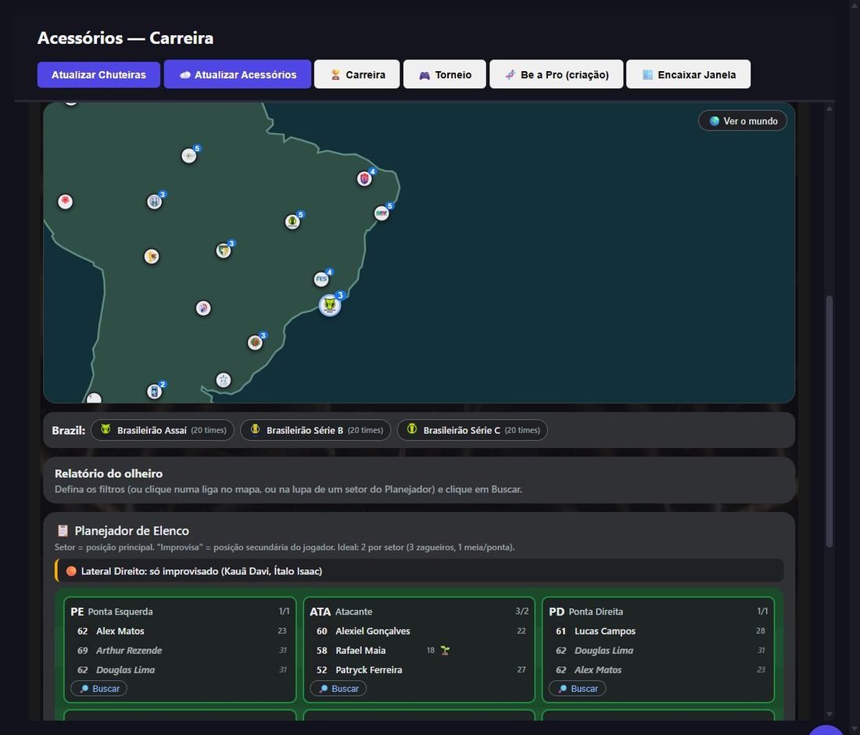Click Buscar under Ponta Esquerda
Image resolution: width=860 pixels, height=735 pixels.
pos(99,688)
